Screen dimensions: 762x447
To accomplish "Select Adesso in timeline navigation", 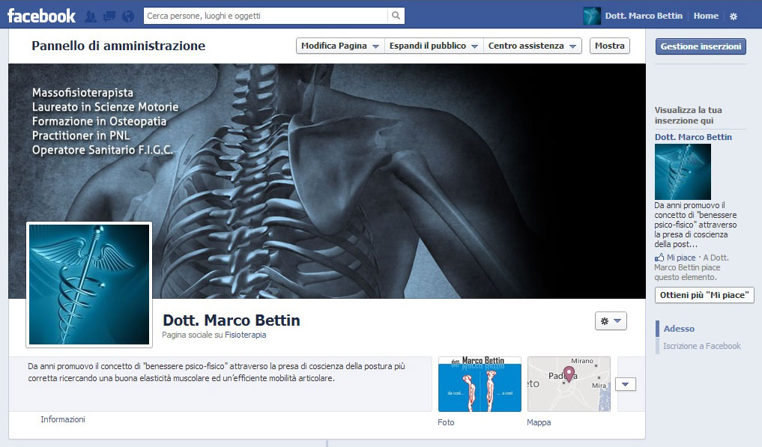I will [x=679, y=329].
